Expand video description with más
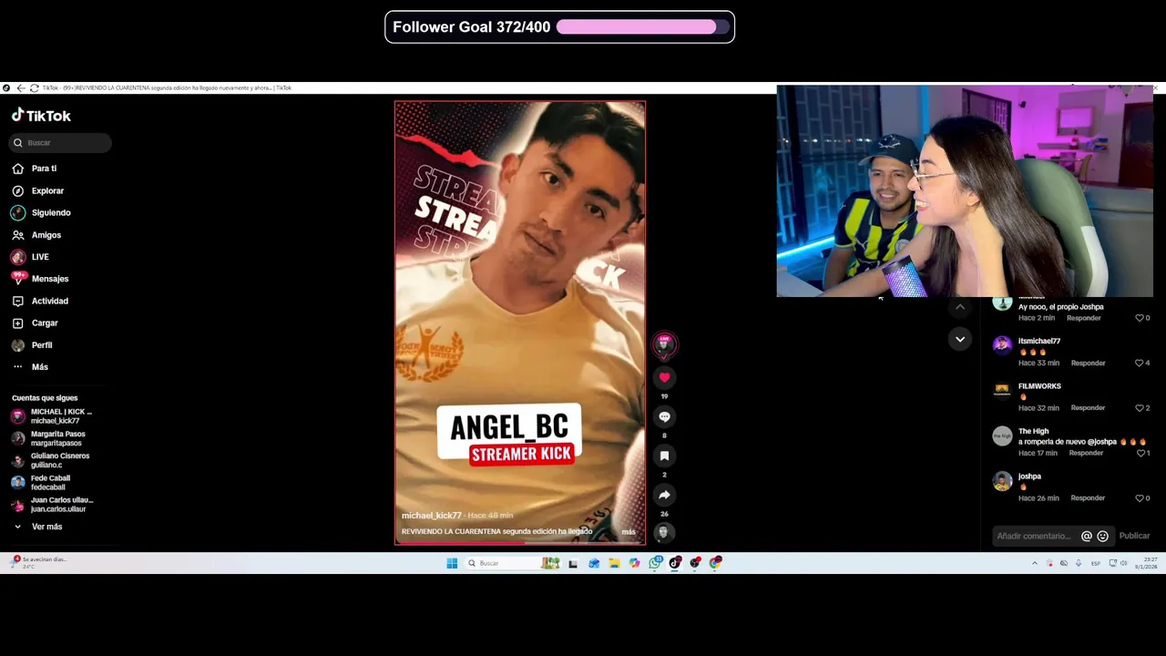The image size is (1166, 656). (629, 532)
